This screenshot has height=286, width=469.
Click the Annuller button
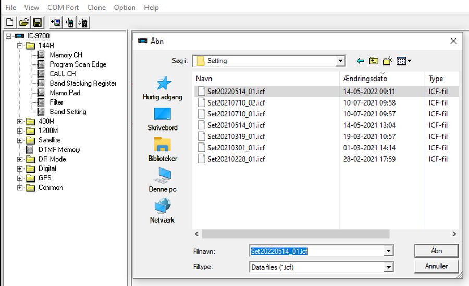[x=436, y=266]
